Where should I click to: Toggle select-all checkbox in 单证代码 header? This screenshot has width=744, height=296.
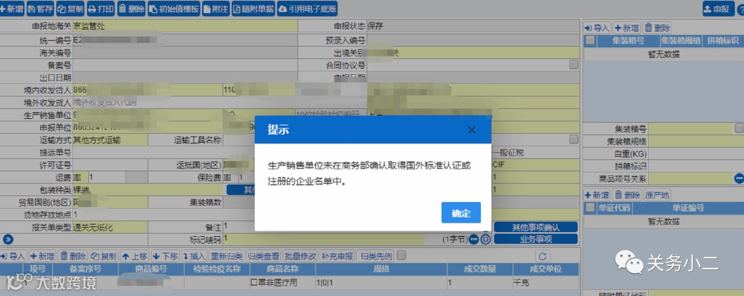coord(590,207)
